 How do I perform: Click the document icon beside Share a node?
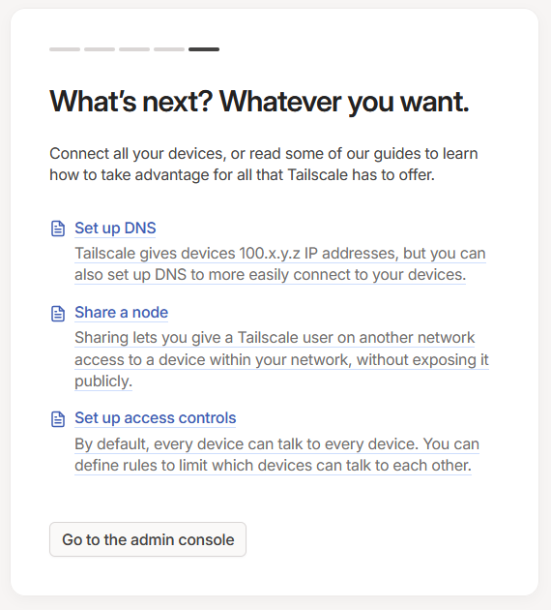58,313
